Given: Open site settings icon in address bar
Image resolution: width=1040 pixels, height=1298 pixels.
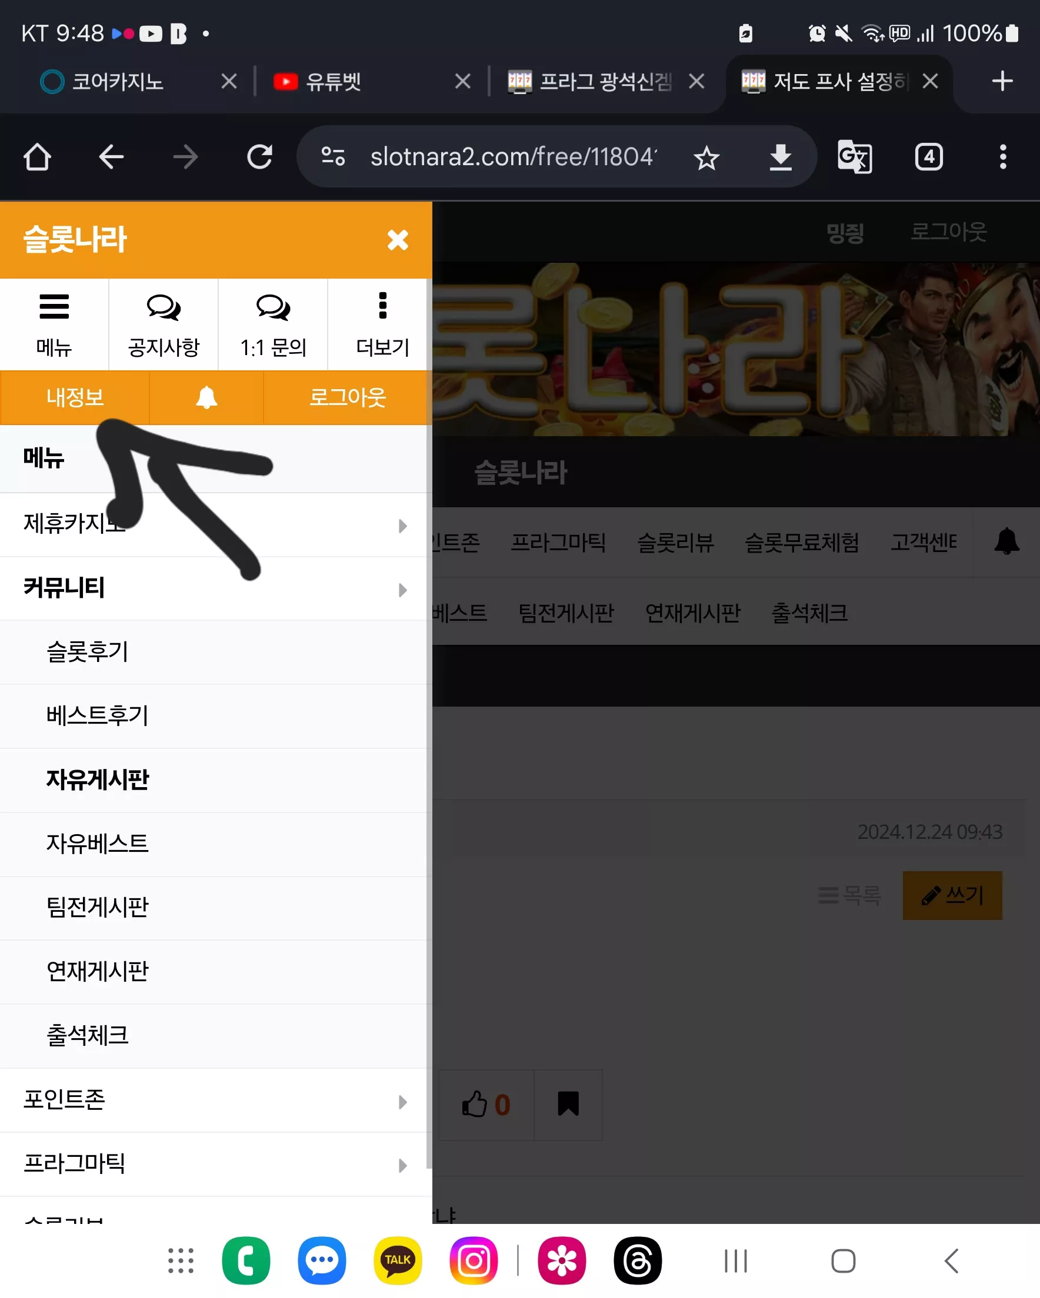Looking at the screenshot, I should click(333, 157).
